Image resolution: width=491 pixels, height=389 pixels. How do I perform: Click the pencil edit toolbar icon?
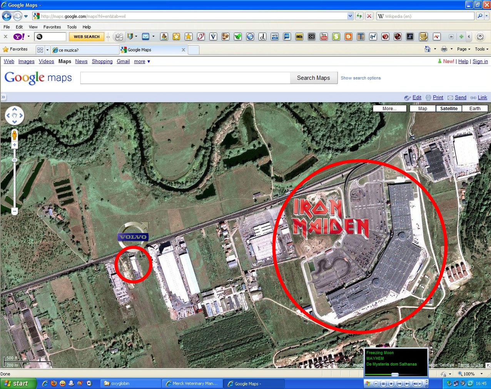[119, 36]
